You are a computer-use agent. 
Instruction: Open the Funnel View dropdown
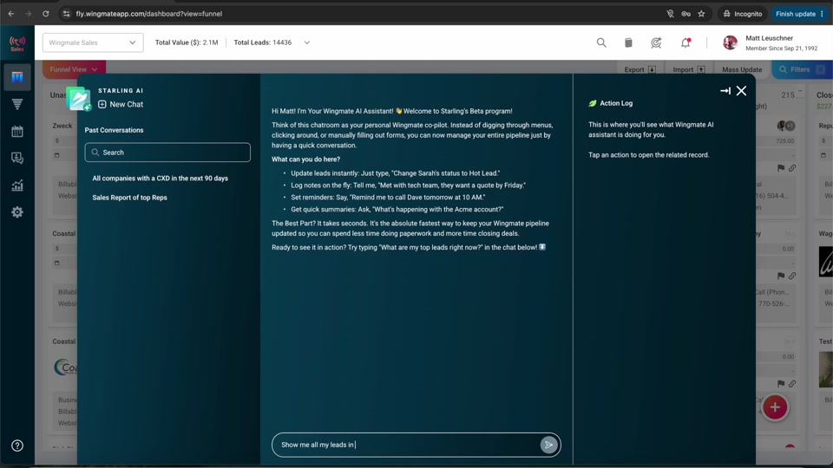74,69
